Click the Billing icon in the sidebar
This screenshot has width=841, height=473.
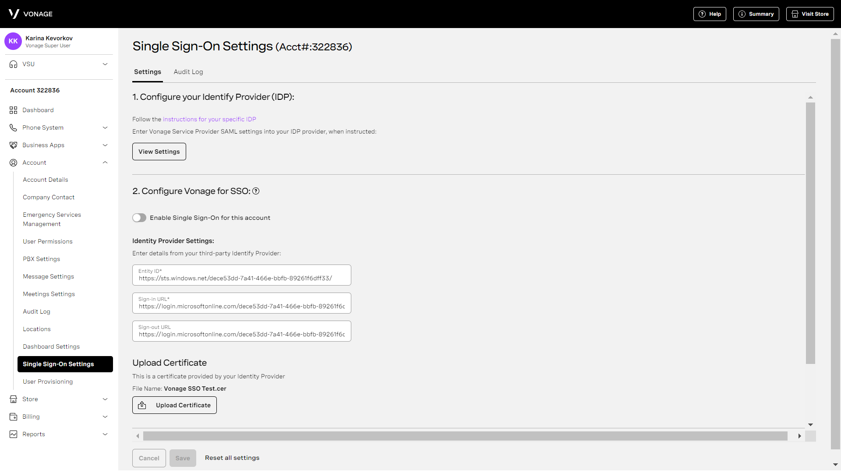[x=14, y=417]
